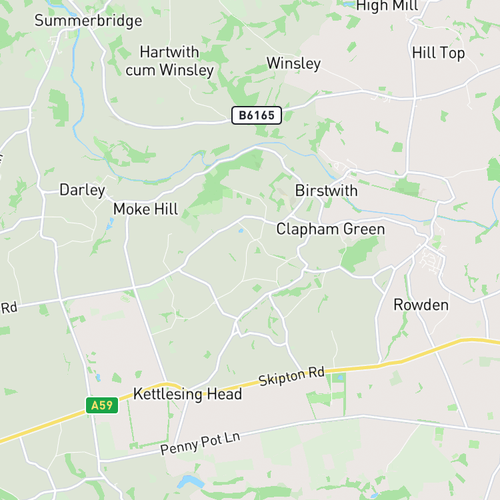Select the Moke Hill label
Viewport: 500px width, 500px height.
tap(146, 209)
